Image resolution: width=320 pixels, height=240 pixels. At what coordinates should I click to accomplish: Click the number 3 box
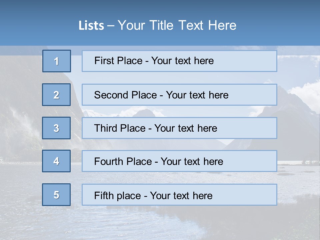coord(56,128)
